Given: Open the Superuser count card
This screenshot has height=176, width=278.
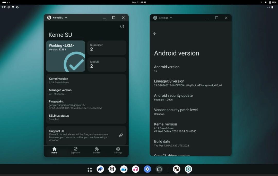Looking at the screenshot, I should click(x=107, y=48).
